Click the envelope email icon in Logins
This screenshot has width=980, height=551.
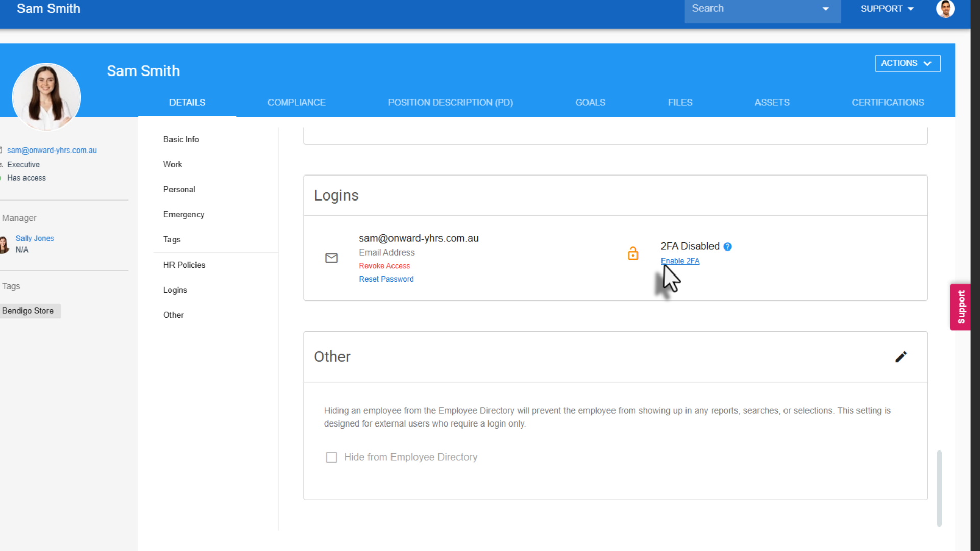pos(331,258)
